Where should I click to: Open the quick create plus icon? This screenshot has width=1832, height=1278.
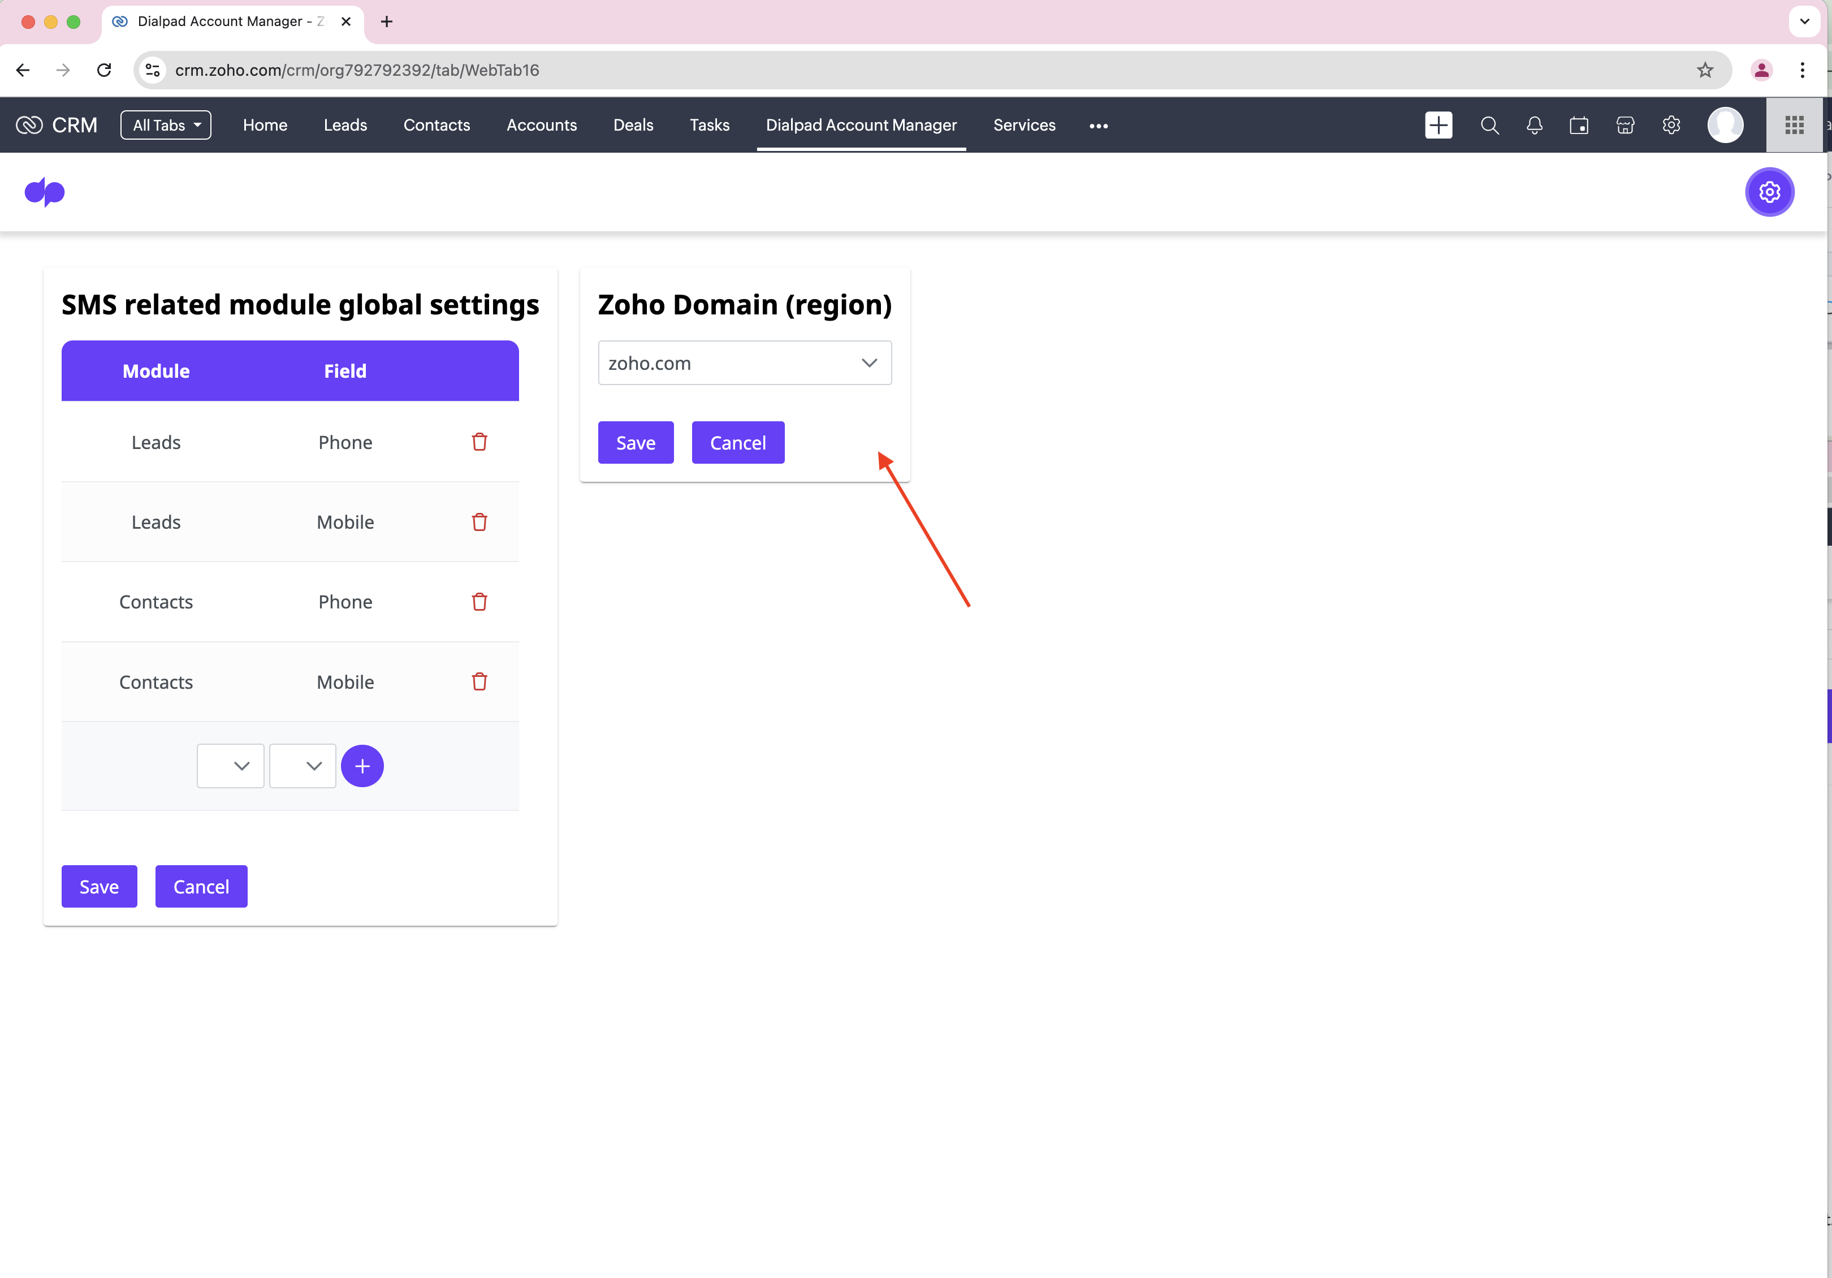click(1438, 125)
